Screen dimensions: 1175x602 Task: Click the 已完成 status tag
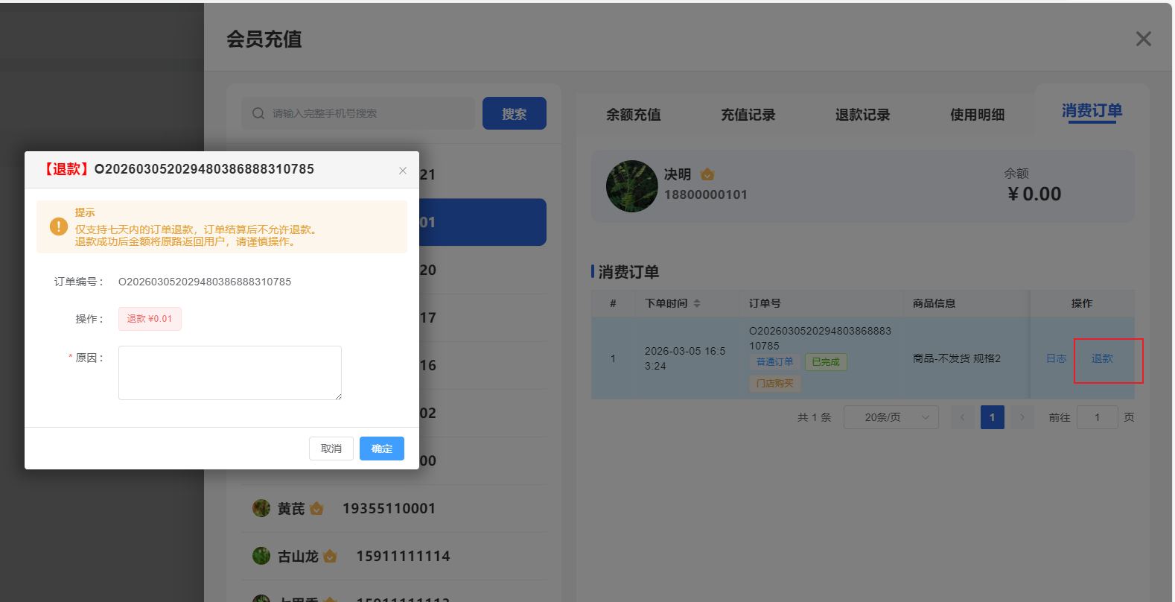826,362
